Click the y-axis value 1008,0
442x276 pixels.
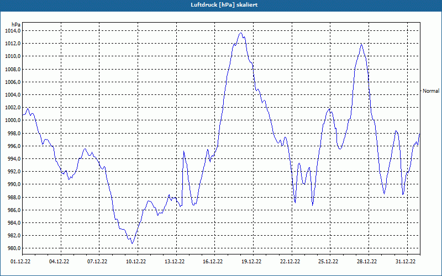tap(13, 70)
